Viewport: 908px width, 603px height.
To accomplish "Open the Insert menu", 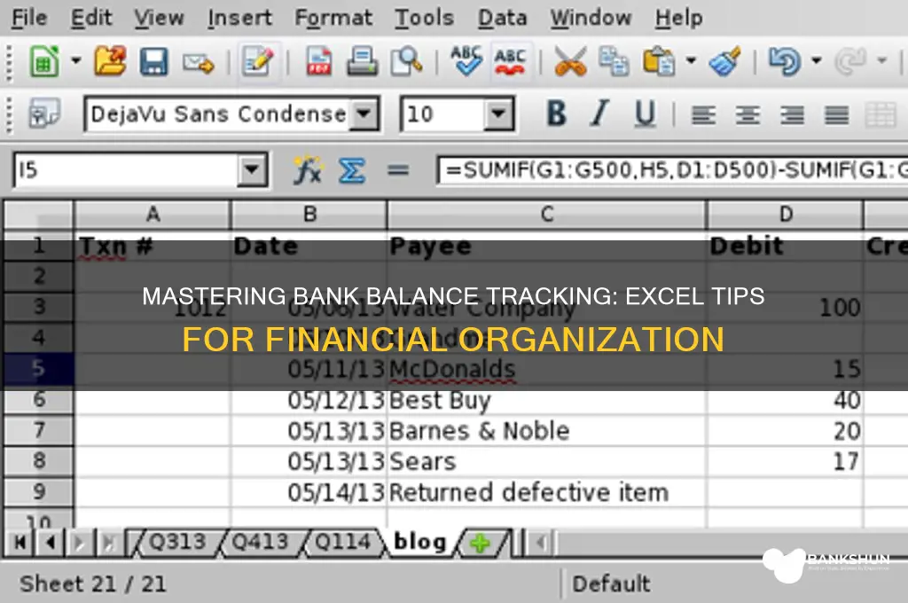I will click(239, 18).
